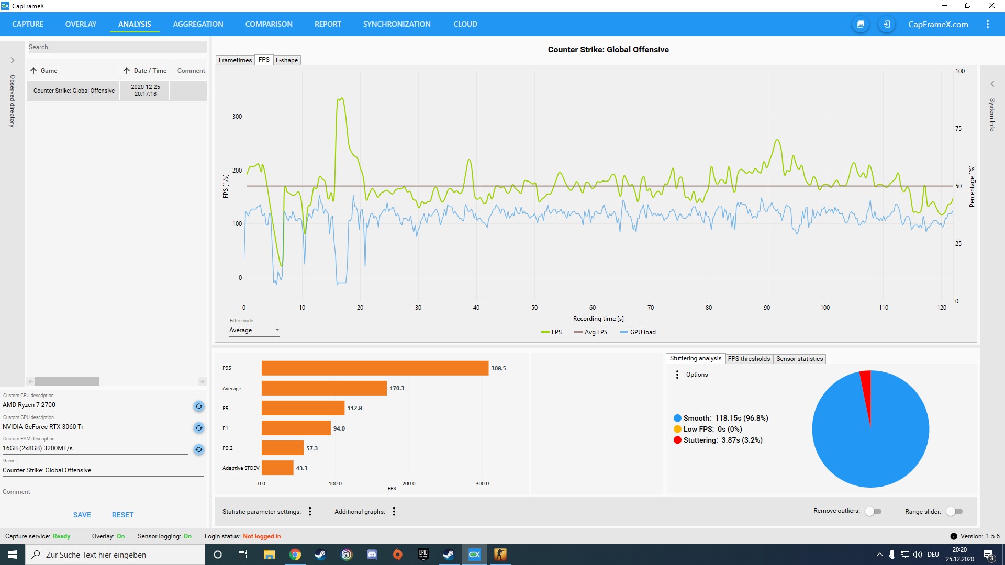The image size is (1005, 565).
Task: Expand the System Info side panel
Action: click(992, 84)
